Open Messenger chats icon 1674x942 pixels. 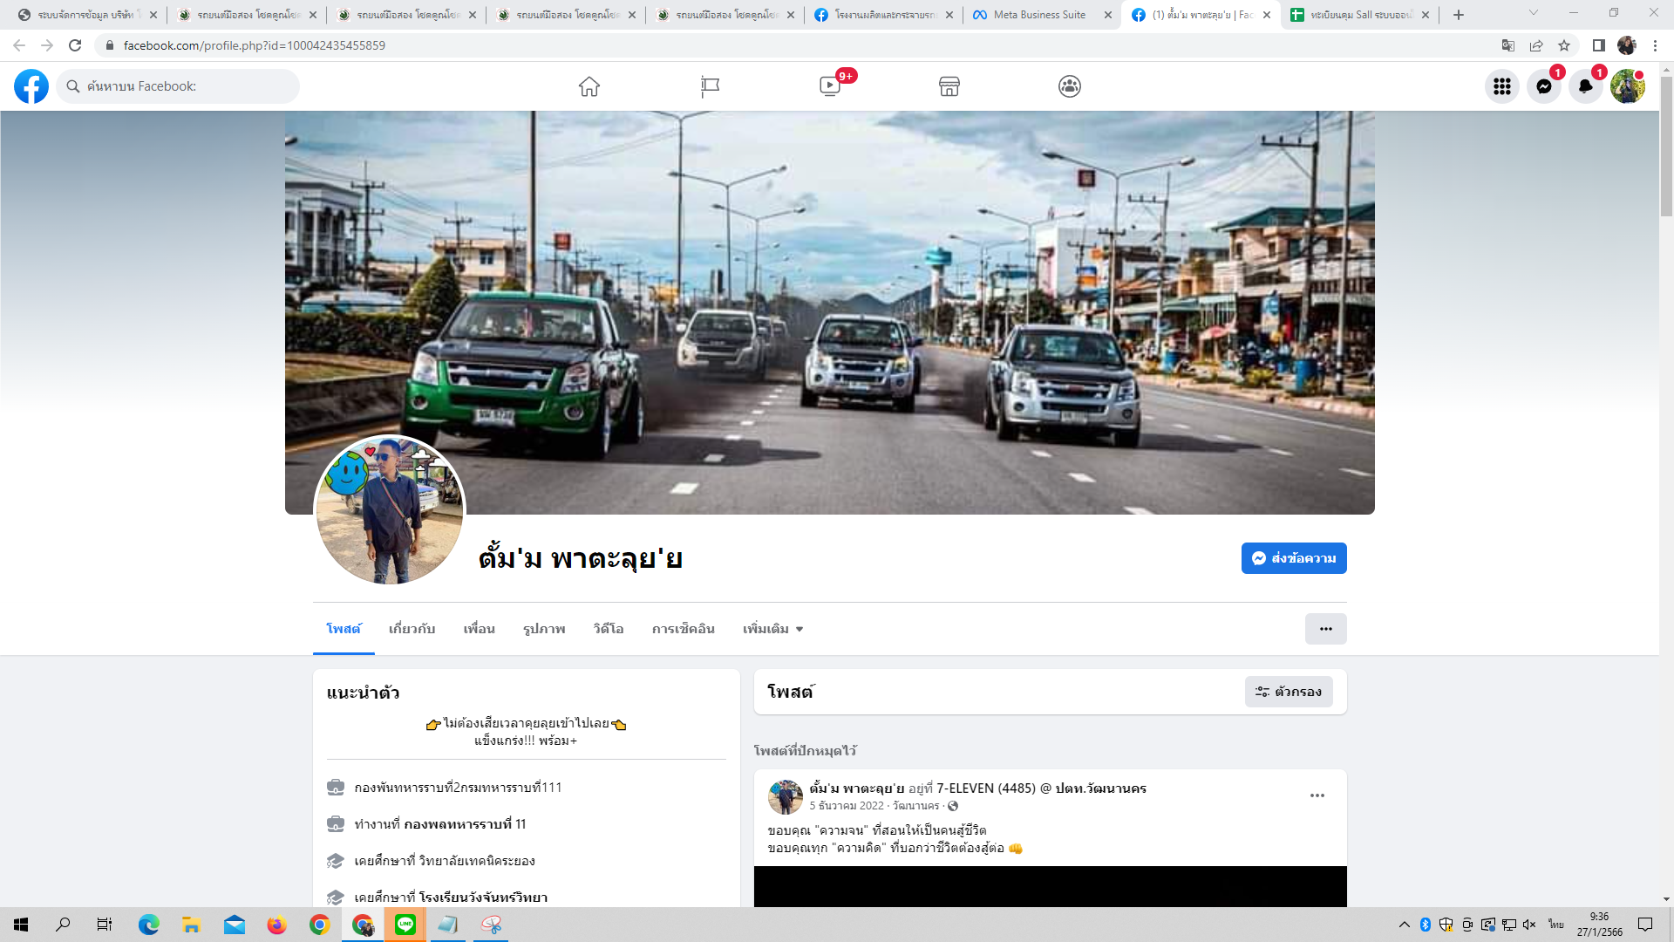(x=1543, y=86)
